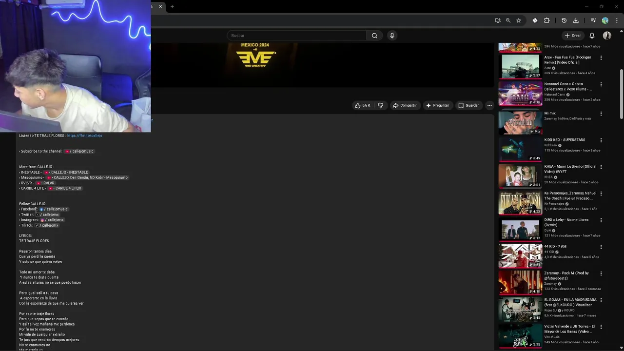Open the TikTok callejomx link

pyautogui.click(x=47, y=225)
